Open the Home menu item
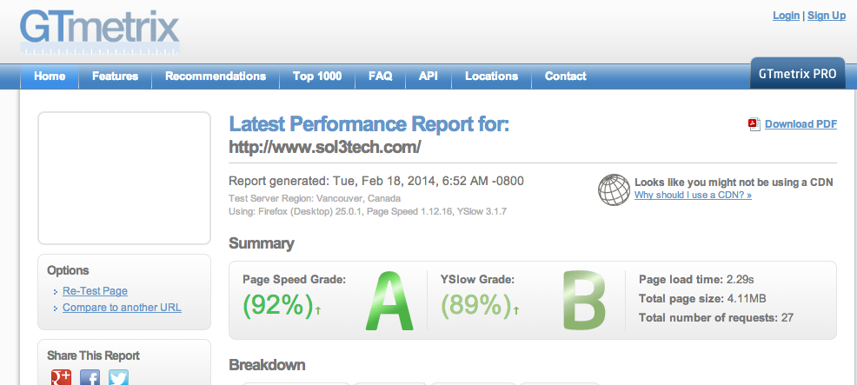857x385 pixels. click(50, 76)
